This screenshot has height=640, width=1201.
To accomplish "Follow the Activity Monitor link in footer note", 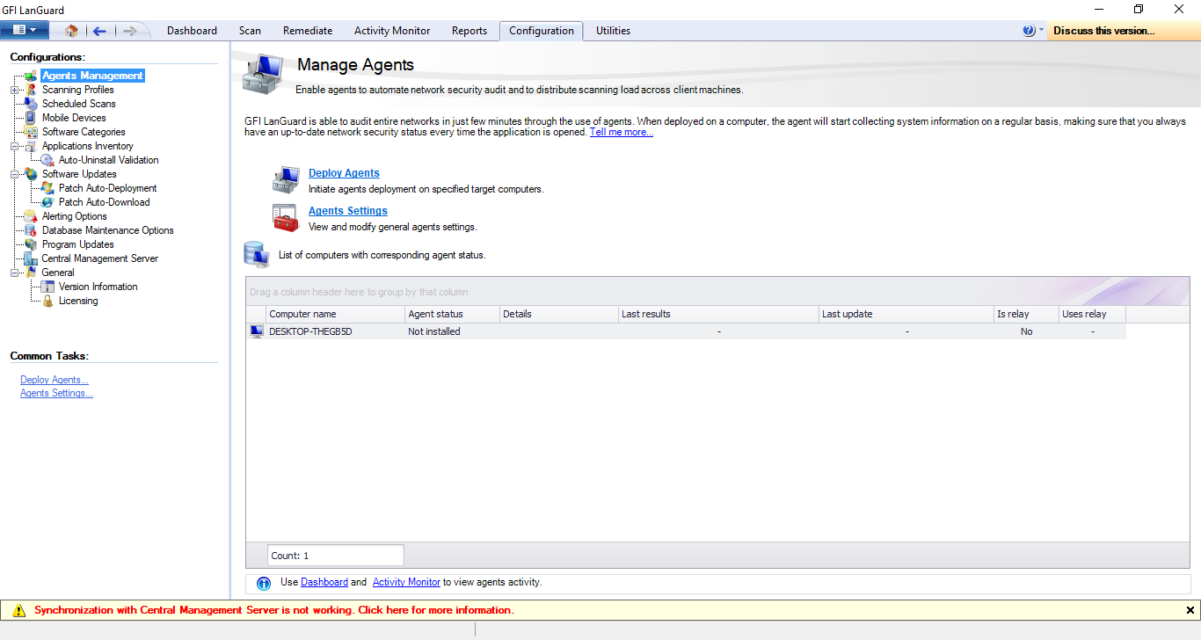I will (x=406, y=582).
